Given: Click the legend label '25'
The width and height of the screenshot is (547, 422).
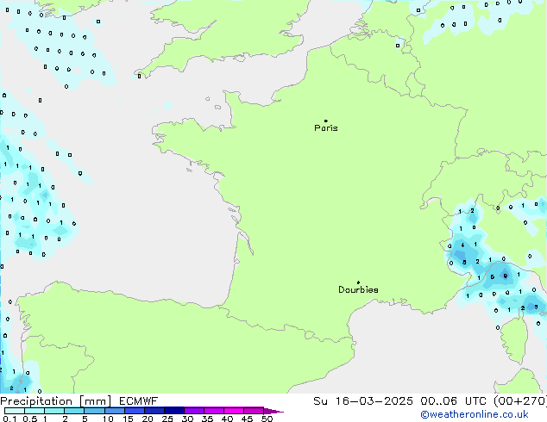Looking at the screenshot, I should [167, 419].
